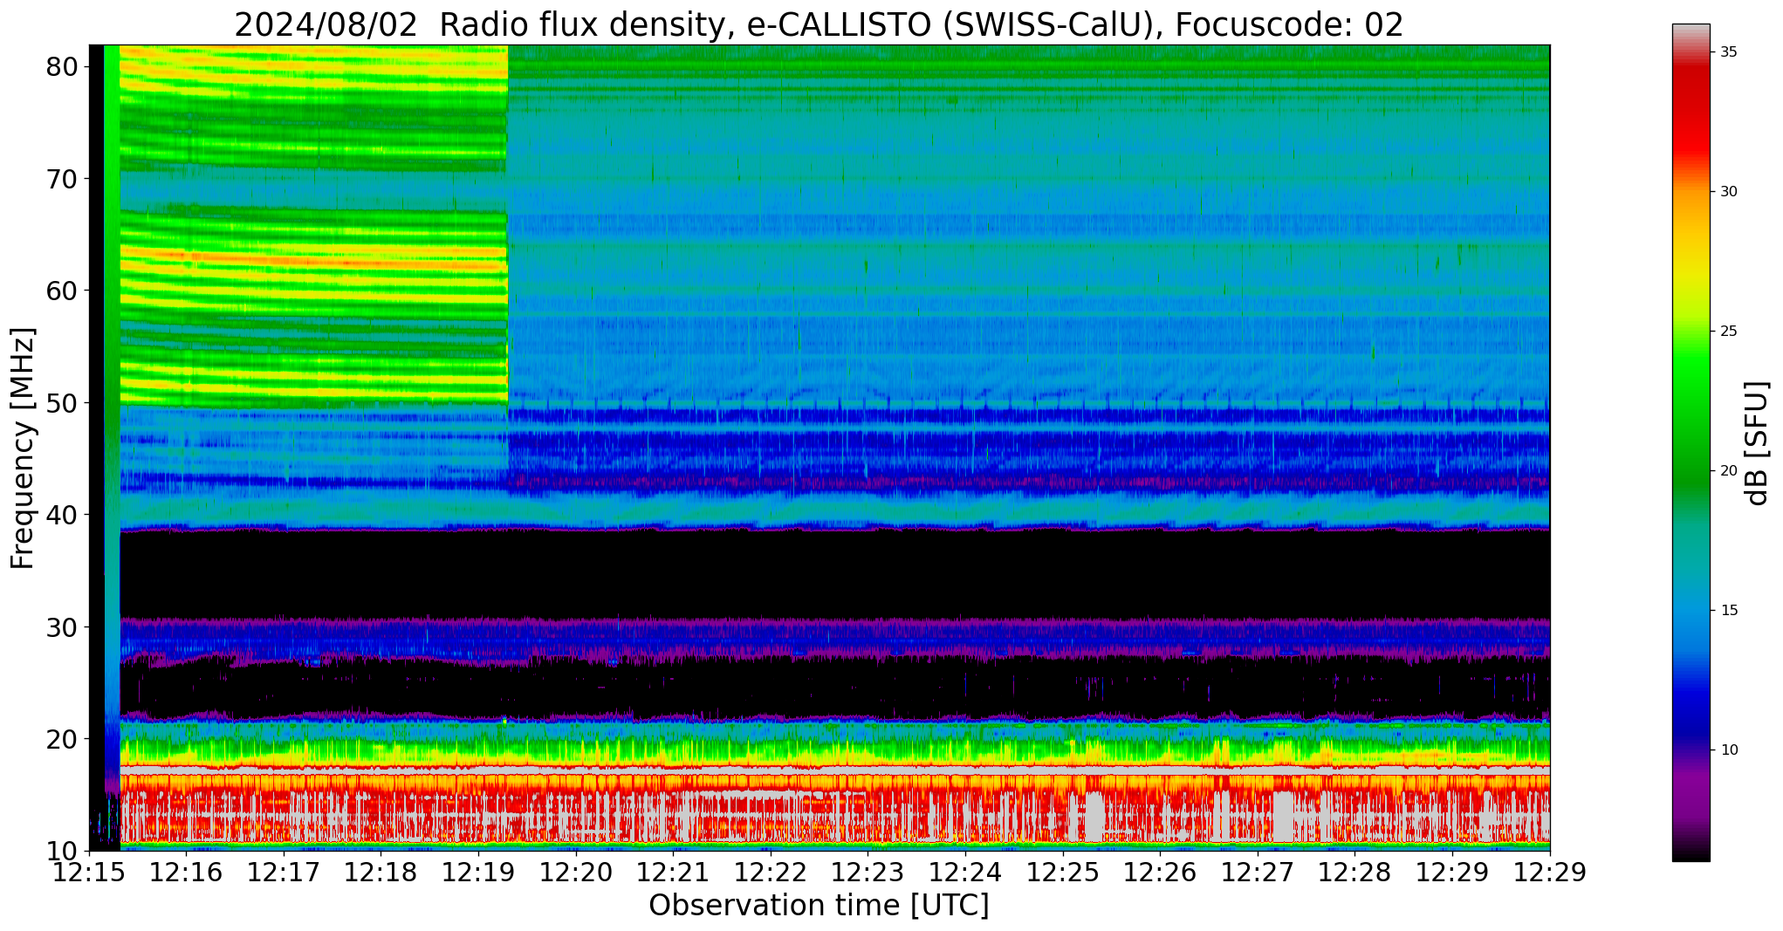Click the 'Frequency [MHz]' axis label
This screenshot has height=931, width=1783.
tap(23, 448)
